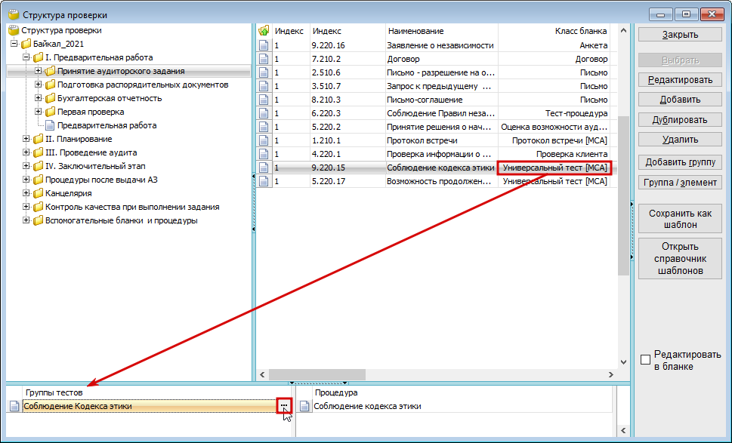
Task: Click the Закрыть button
Action: click(680, 35)
